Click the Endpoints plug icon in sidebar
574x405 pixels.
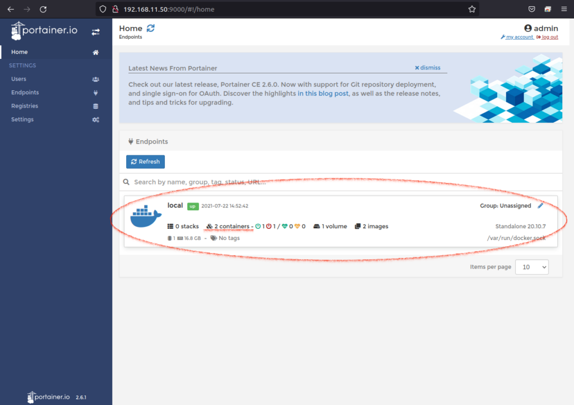[x=95, y=93]
